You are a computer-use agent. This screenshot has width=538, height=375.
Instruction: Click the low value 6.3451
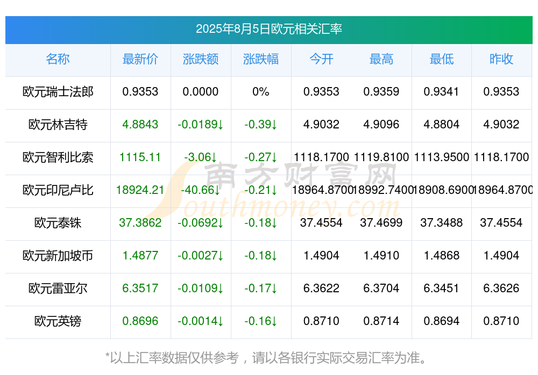pyautogui.click(x=441, y=289)
